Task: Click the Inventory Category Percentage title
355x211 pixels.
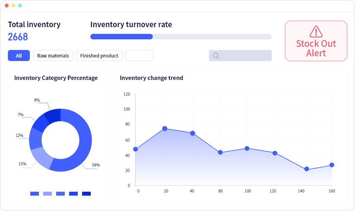Action: point(56,78)
